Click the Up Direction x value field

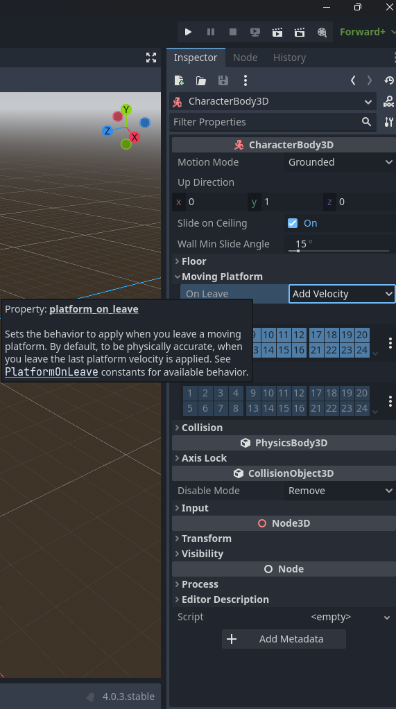tap(209, 202)
